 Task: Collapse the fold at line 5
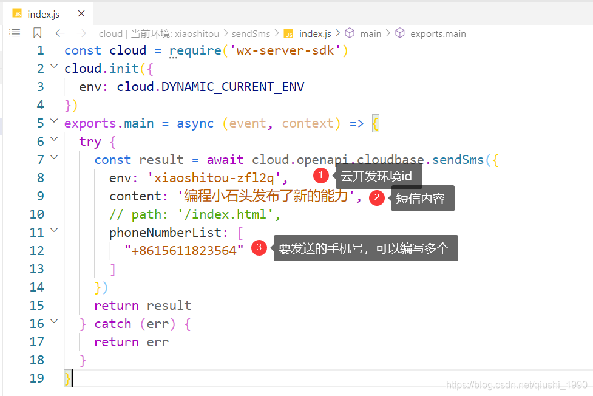tap(54, 121)
